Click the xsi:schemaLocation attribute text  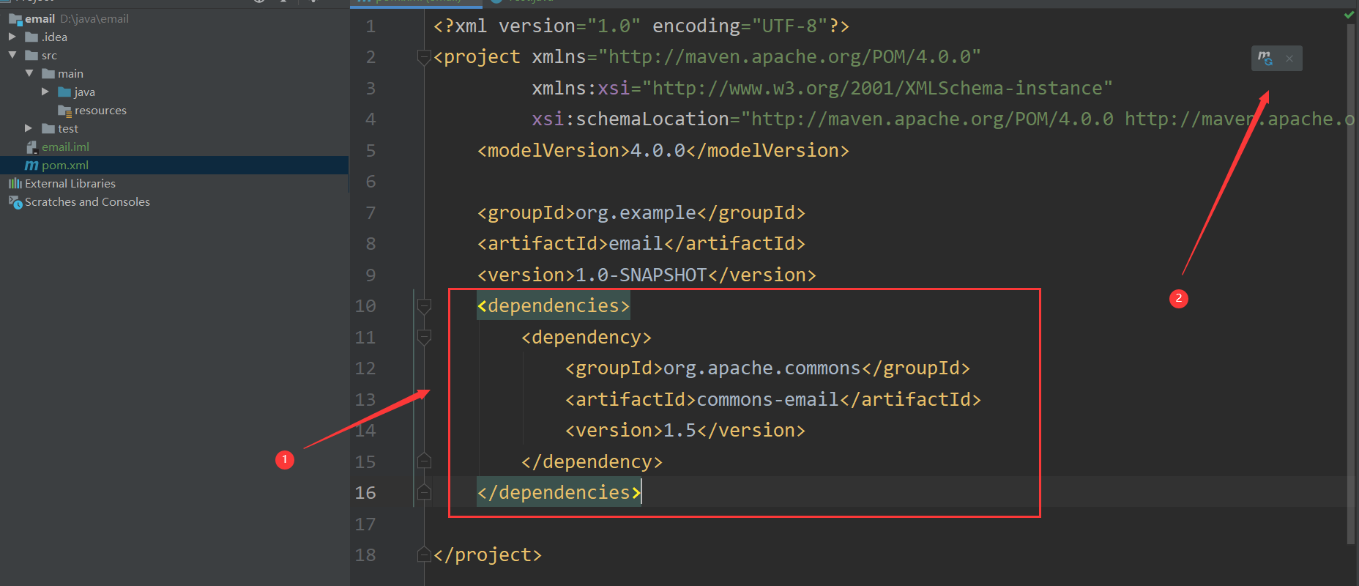(x=945, y=119)
